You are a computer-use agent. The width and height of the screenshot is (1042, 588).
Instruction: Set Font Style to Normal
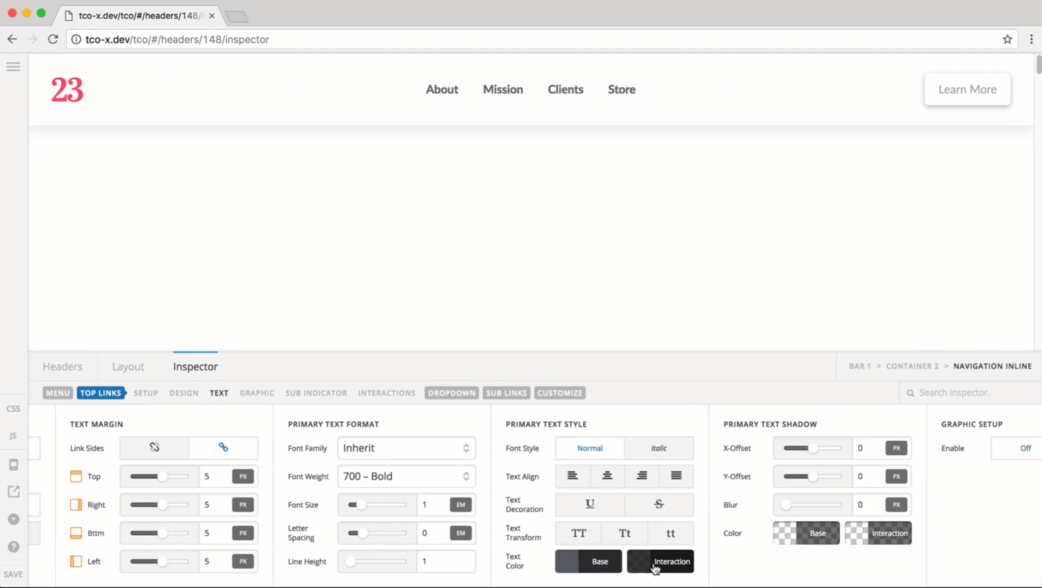click(x=590, y=448)
